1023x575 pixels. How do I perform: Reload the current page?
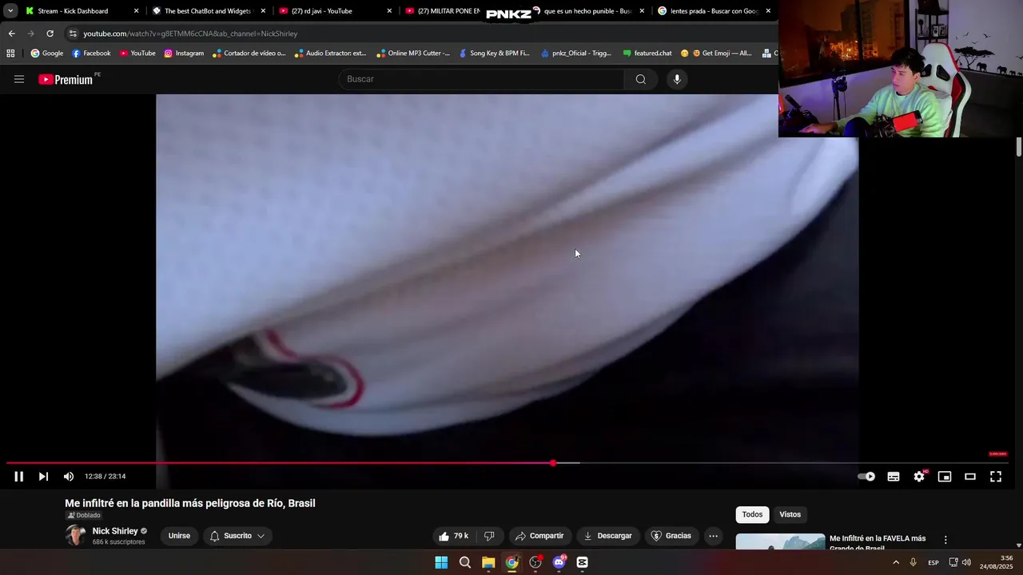50,34
